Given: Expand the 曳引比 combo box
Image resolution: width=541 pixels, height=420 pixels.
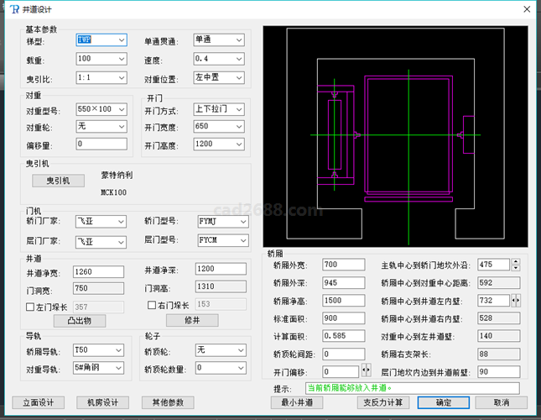Looking at the screenshot, I should click(122, 78).
